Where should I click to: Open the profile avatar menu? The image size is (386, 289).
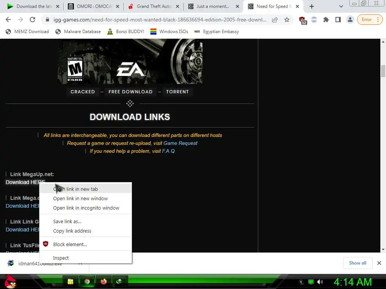pos(350,20)
